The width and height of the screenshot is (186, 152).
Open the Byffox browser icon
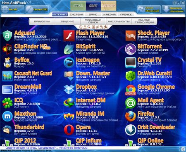pos(7,63)
